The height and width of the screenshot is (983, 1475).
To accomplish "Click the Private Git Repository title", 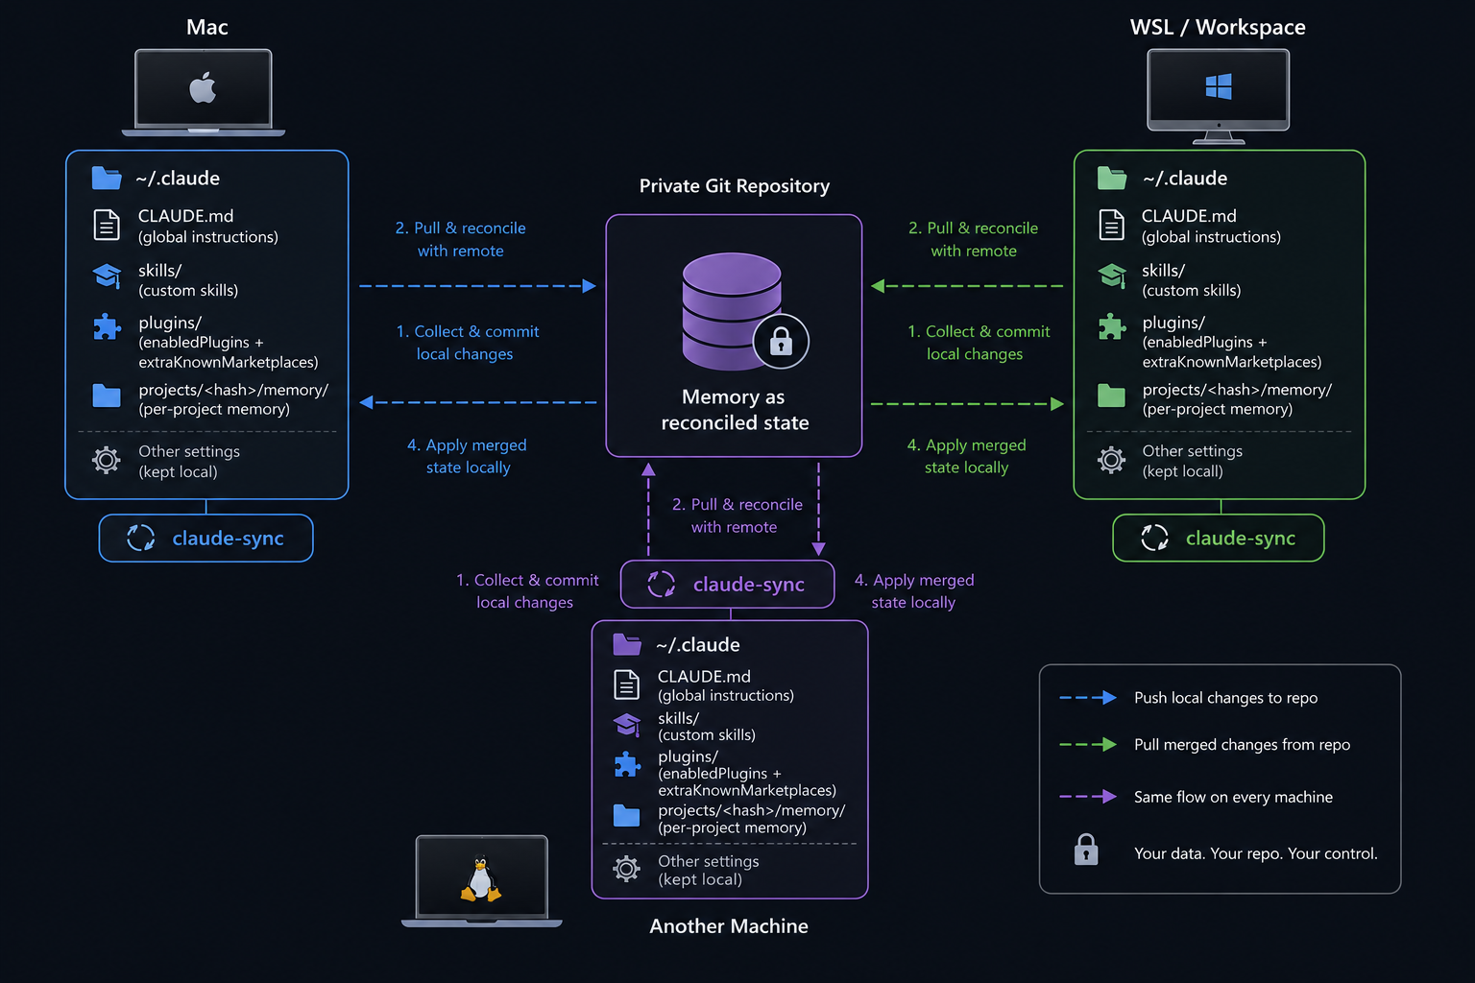I will [735, 186].
